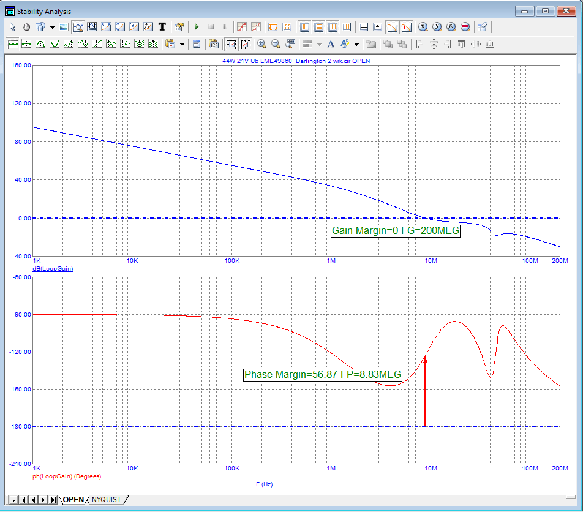Select the point tag tool
Screen dimensions: 583x512
(134, 27)
